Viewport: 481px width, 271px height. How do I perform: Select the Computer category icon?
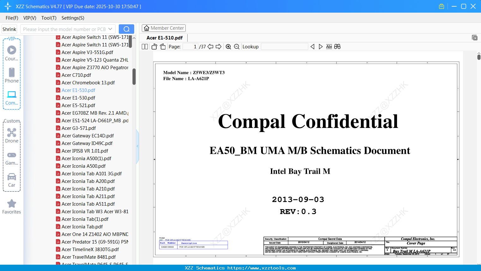(12, 98)
